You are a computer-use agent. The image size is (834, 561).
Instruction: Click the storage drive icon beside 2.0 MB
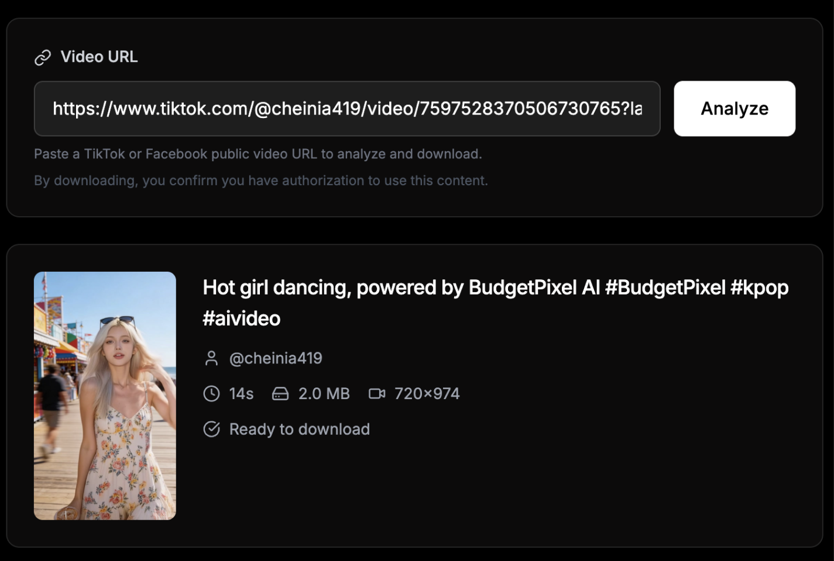(280, 394)
